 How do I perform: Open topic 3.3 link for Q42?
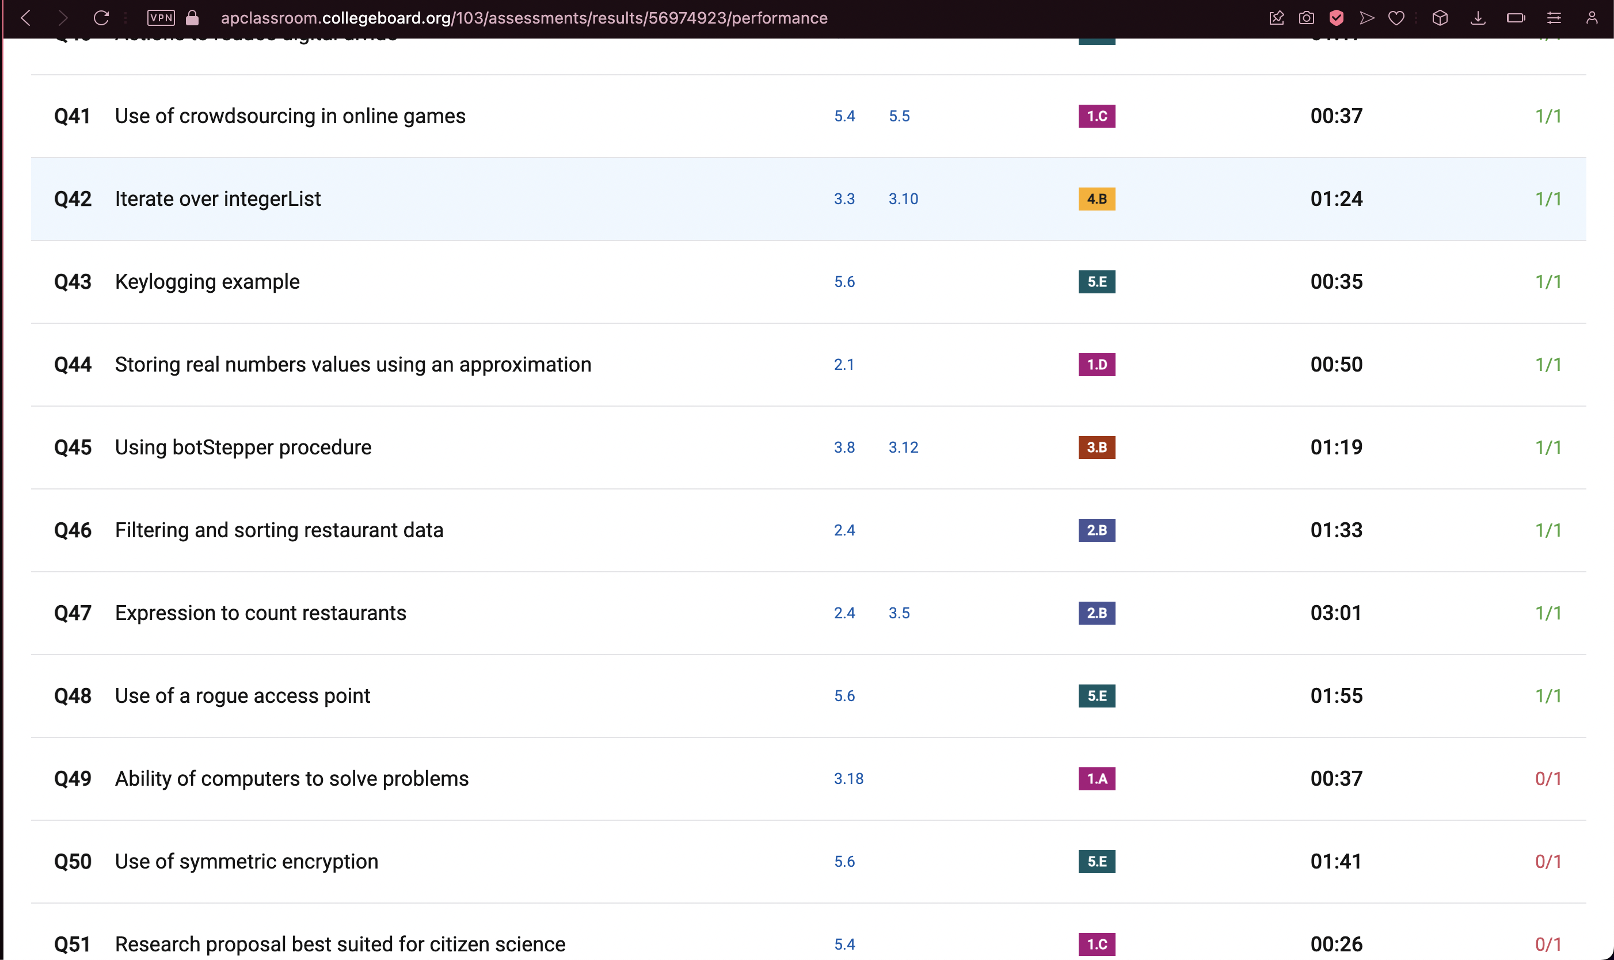coord(844,199)
